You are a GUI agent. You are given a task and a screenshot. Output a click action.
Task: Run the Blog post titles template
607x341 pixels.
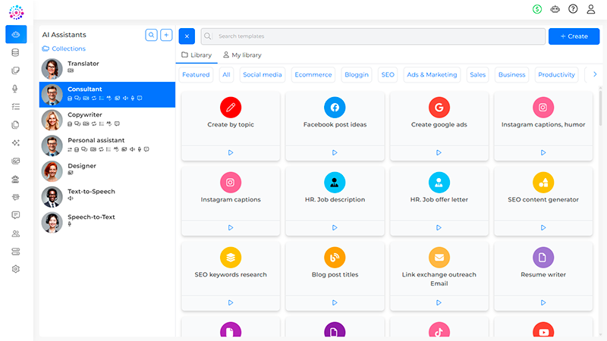tap(335, 302)
